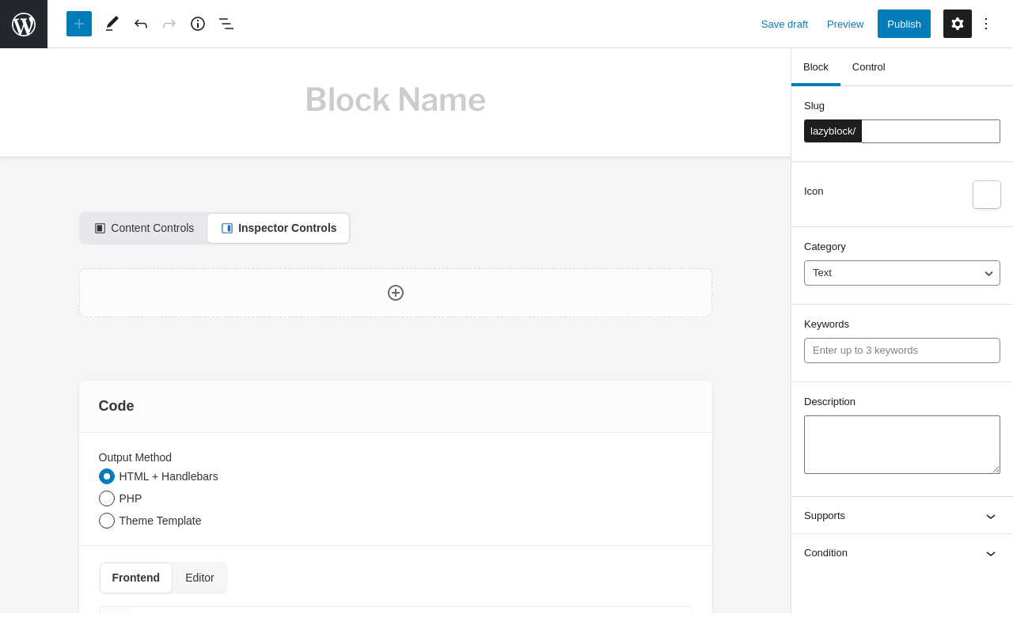Image resolution: width=1013 pixels, height=633 pixels.
Task: Click the Publish button
Action: 904,24
